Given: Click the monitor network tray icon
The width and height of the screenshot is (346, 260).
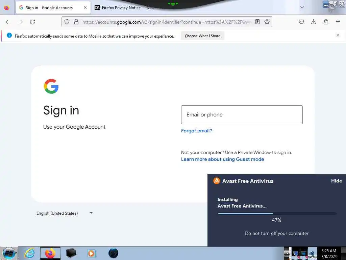Looking at the screenshot, I should pyautogui.click(x=304, y=253).
